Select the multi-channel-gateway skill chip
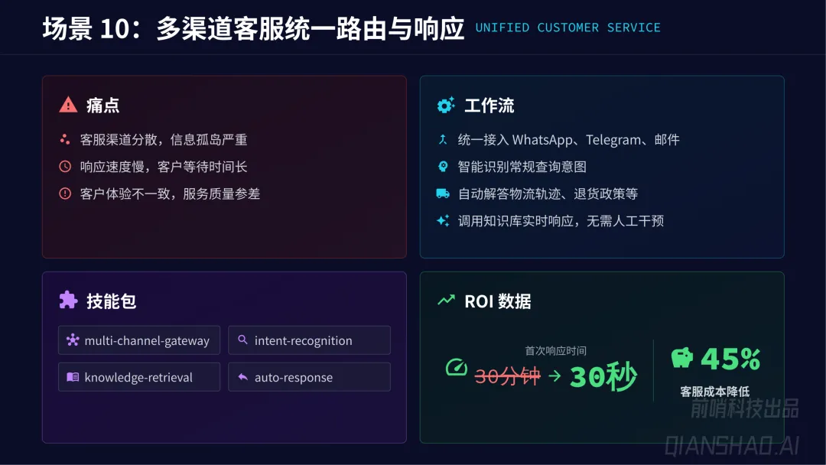 click(139, 340)
